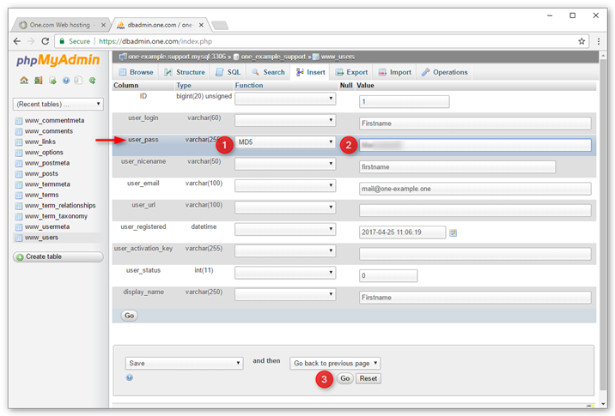The width and height of the screenshot is (615, 416).
Task: Click the Create table button
Action: pyautogui.click(x=58, y=256)
